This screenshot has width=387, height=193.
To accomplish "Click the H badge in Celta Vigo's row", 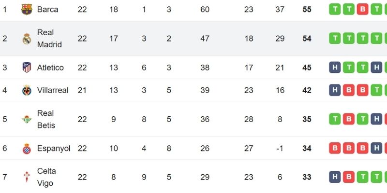I will pyautogui.click(x=334, y=177).
